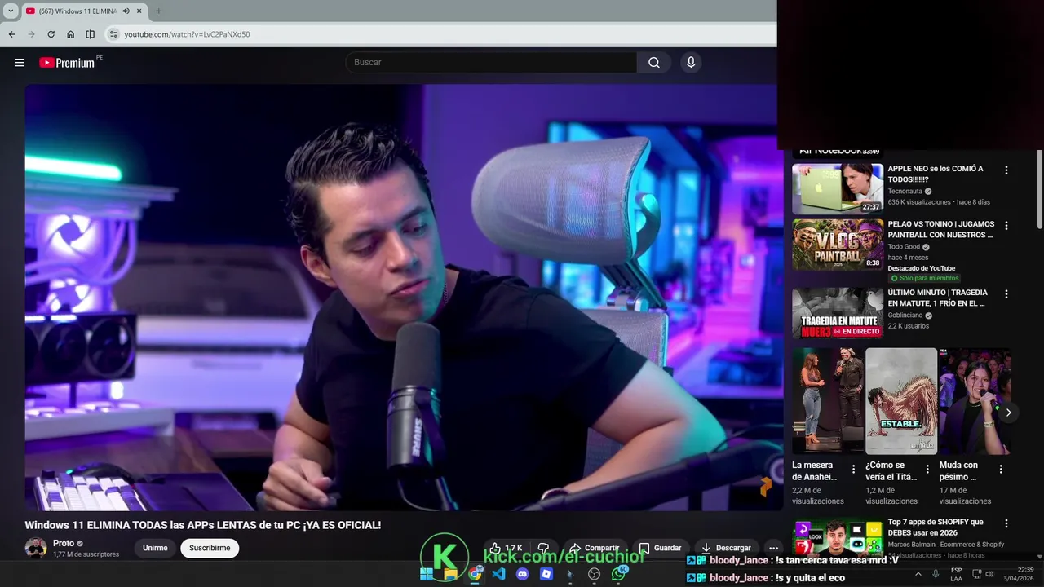
Task: Open the Windows Start menu
Action: [427, 574]
